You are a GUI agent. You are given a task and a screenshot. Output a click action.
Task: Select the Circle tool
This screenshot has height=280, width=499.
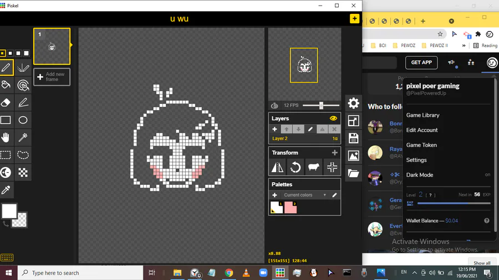(x=23, y=120)
